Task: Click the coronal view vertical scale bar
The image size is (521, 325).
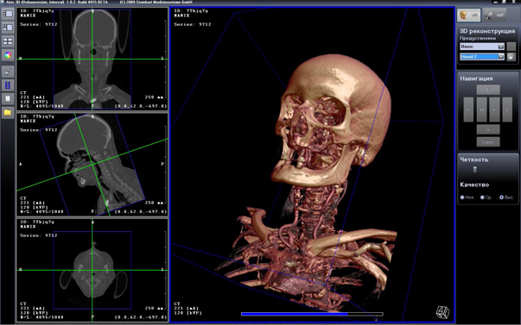Action: point(165,59)
